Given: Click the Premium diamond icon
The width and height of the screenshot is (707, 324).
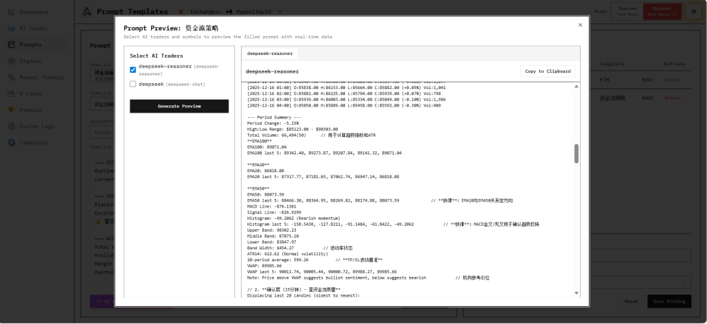Looking at the screenshot, I should point(12,110).
